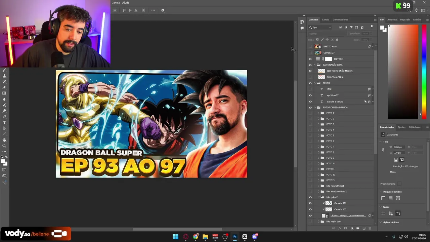Image resolution: width=430 pixels, height=242 pixels.
Task: Hide the TEXTO group
Action: pyautogui.click(x=310, y=83)
